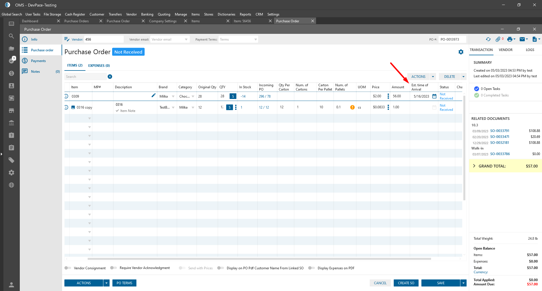The height and width of the screenshot is (291, 542).
Task: Open the info icon for item 0309
Action: tap(66, 96)
